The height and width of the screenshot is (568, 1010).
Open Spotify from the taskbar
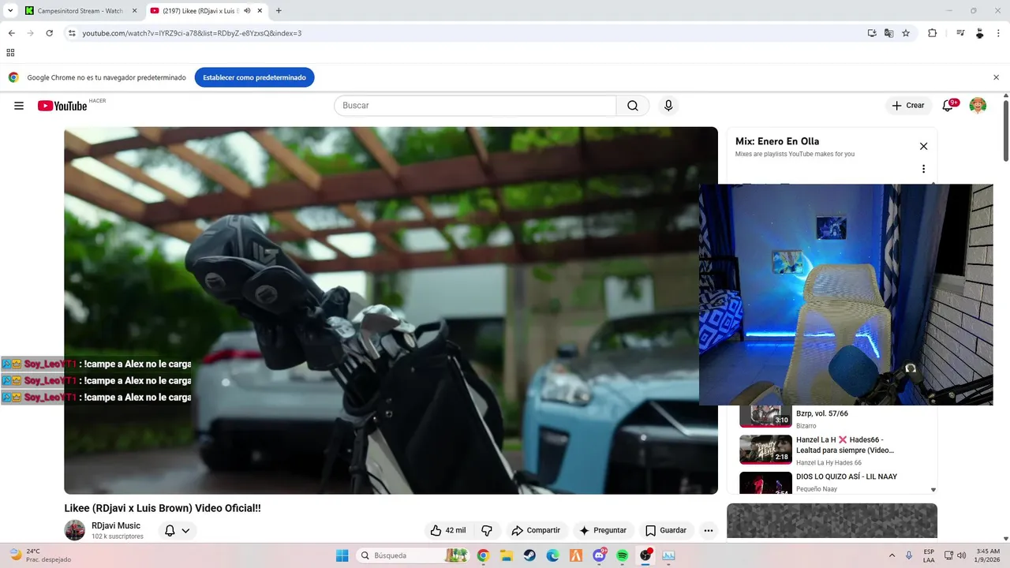(x=623, y=555)
